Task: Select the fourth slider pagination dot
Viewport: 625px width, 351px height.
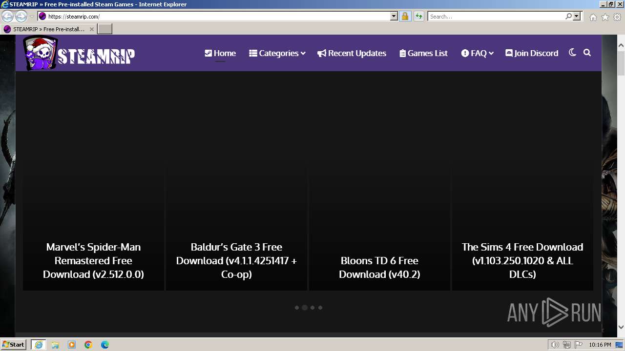Action: 320,308
